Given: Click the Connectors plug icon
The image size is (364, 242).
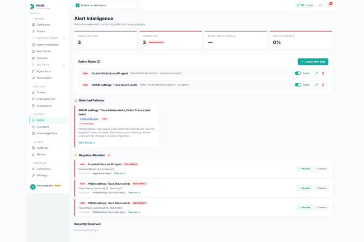Looking at the screenshot, I should pyautogui.click(x=33, y=169).
